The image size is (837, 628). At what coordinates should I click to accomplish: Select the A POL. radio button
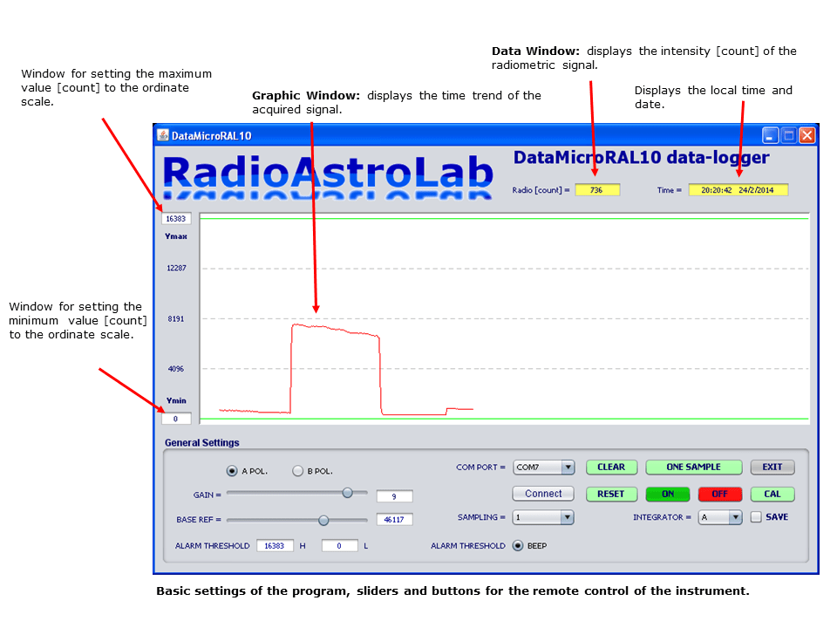point(234,470)
